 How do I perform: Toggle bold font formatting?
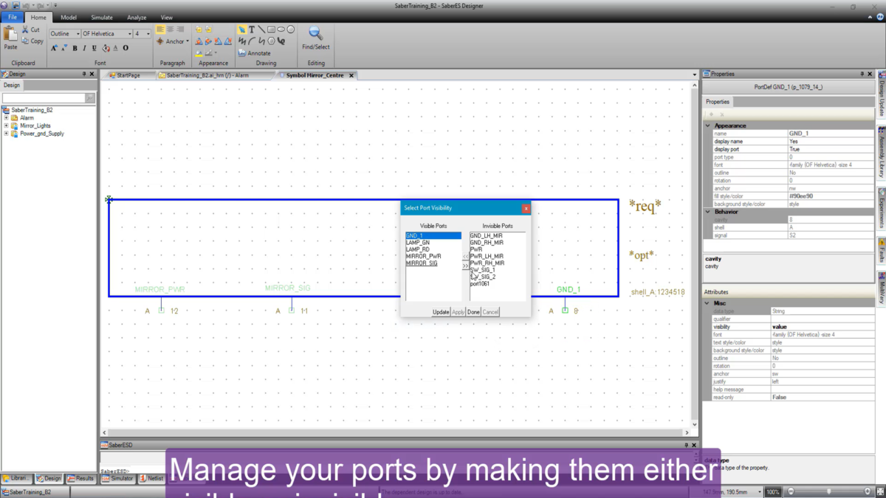click(x=75, y=48)
